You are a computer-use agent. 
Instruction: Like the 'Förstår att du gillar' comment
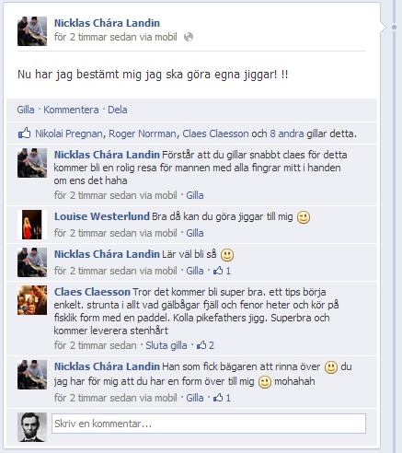(x=195, y=195)
